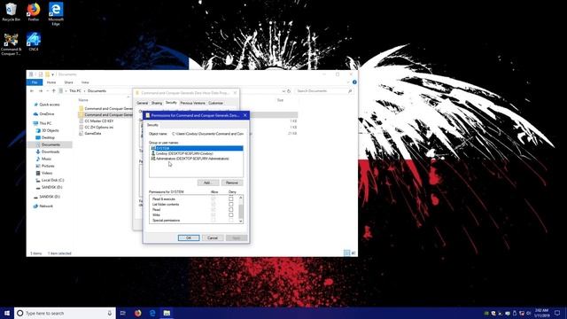Check Deny for Read & execute
Viewport: 567px width, 319px height.
coord(230,198)
